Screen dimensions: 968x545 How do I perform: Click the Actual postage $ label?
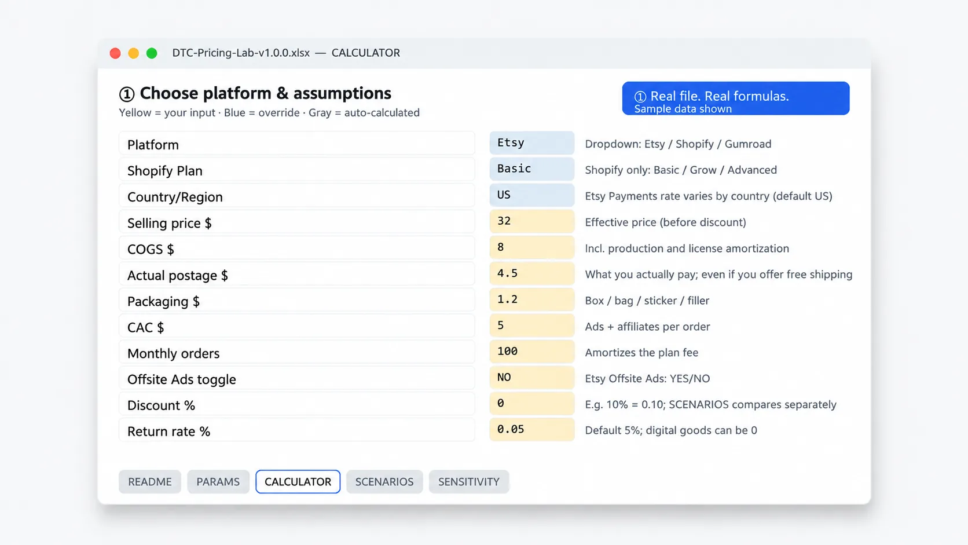(x=178, y=275)
